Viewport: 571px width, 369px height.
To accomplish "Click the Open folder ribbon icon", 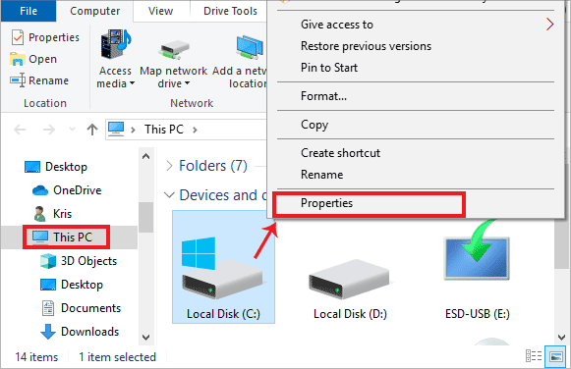I will (x=17, y=59).
